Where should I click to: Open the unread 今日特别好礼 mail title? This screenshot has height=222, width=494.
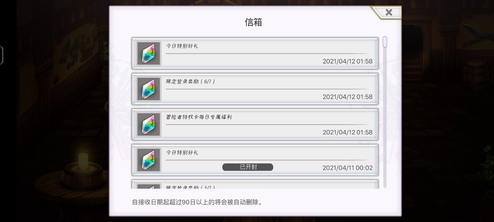tap(182, 46)
